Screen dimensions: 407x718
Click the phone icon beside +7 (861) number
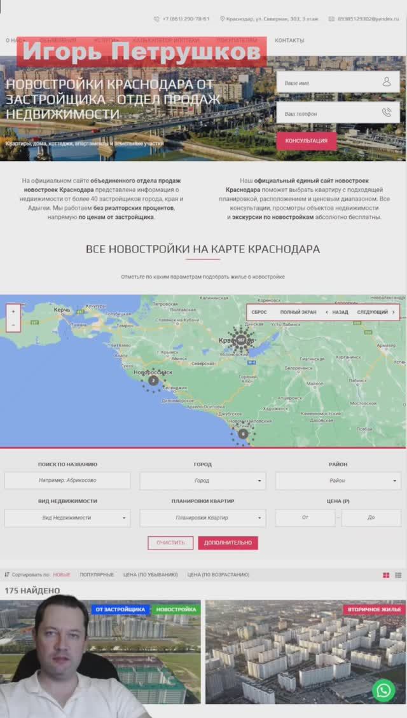point(156,19)
